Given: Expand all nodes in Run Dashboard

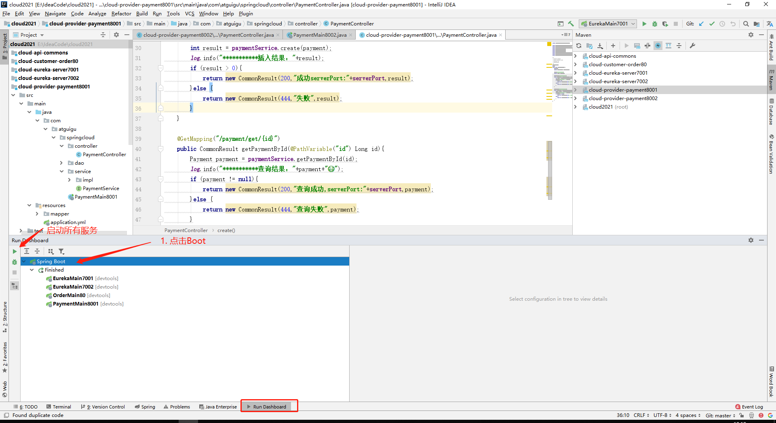Looking at the screenshot, I should point(27,251).
